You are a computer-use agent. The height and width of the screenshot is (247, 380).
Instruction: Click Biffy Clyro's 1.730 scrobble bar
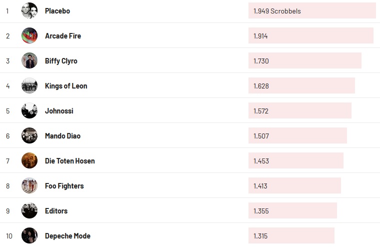pos(304,60)
